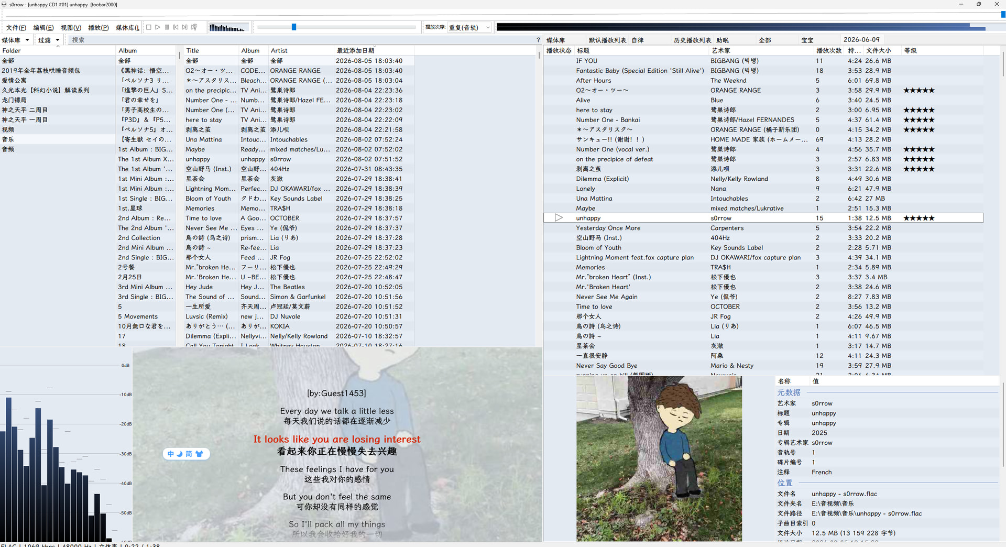Click the file path value E:\音视频\音乐\unhappy - s0rrow.flac
The height and width of the screenshot is (547, 1006).
click(x=867, y=513)
